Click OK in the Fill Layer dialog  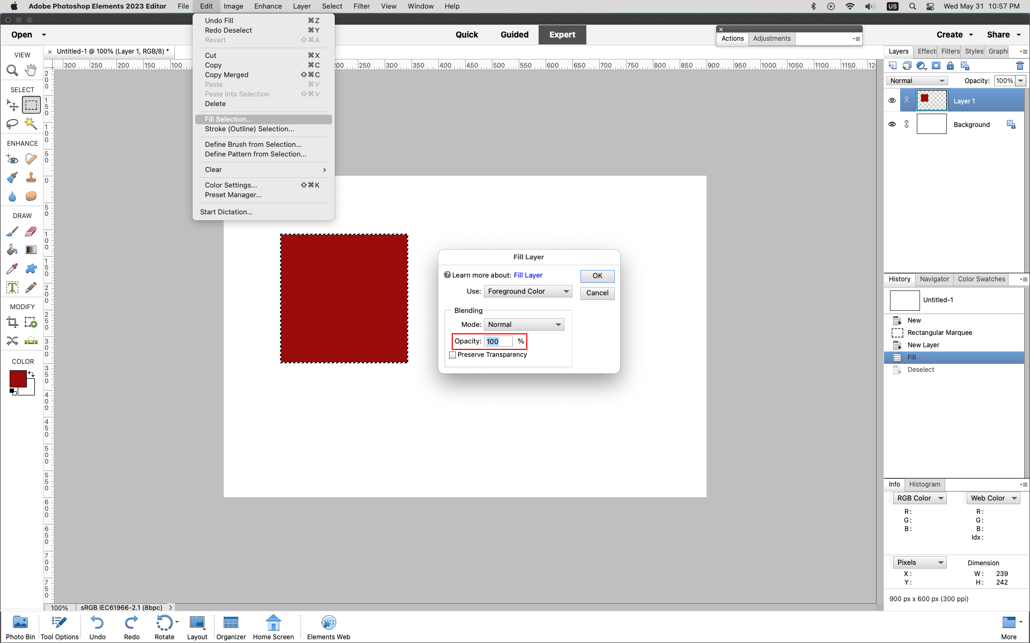pyautogui.click(x=597, y=276)
